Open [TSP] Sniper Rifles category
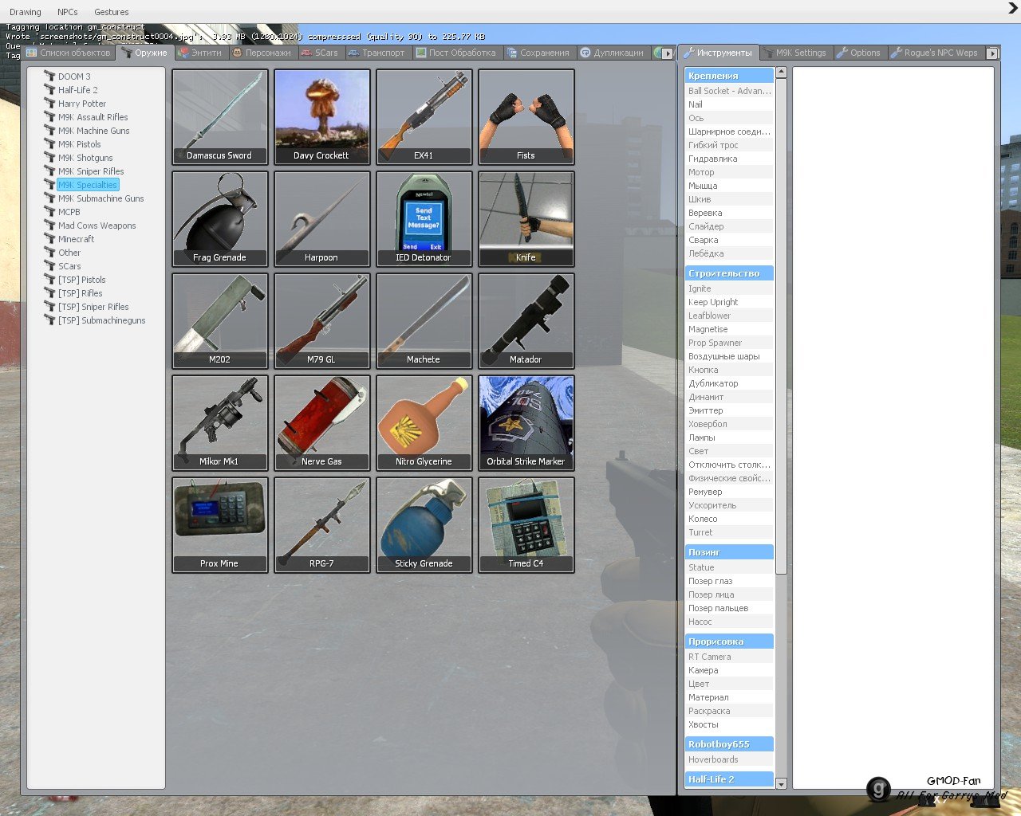 93,307
